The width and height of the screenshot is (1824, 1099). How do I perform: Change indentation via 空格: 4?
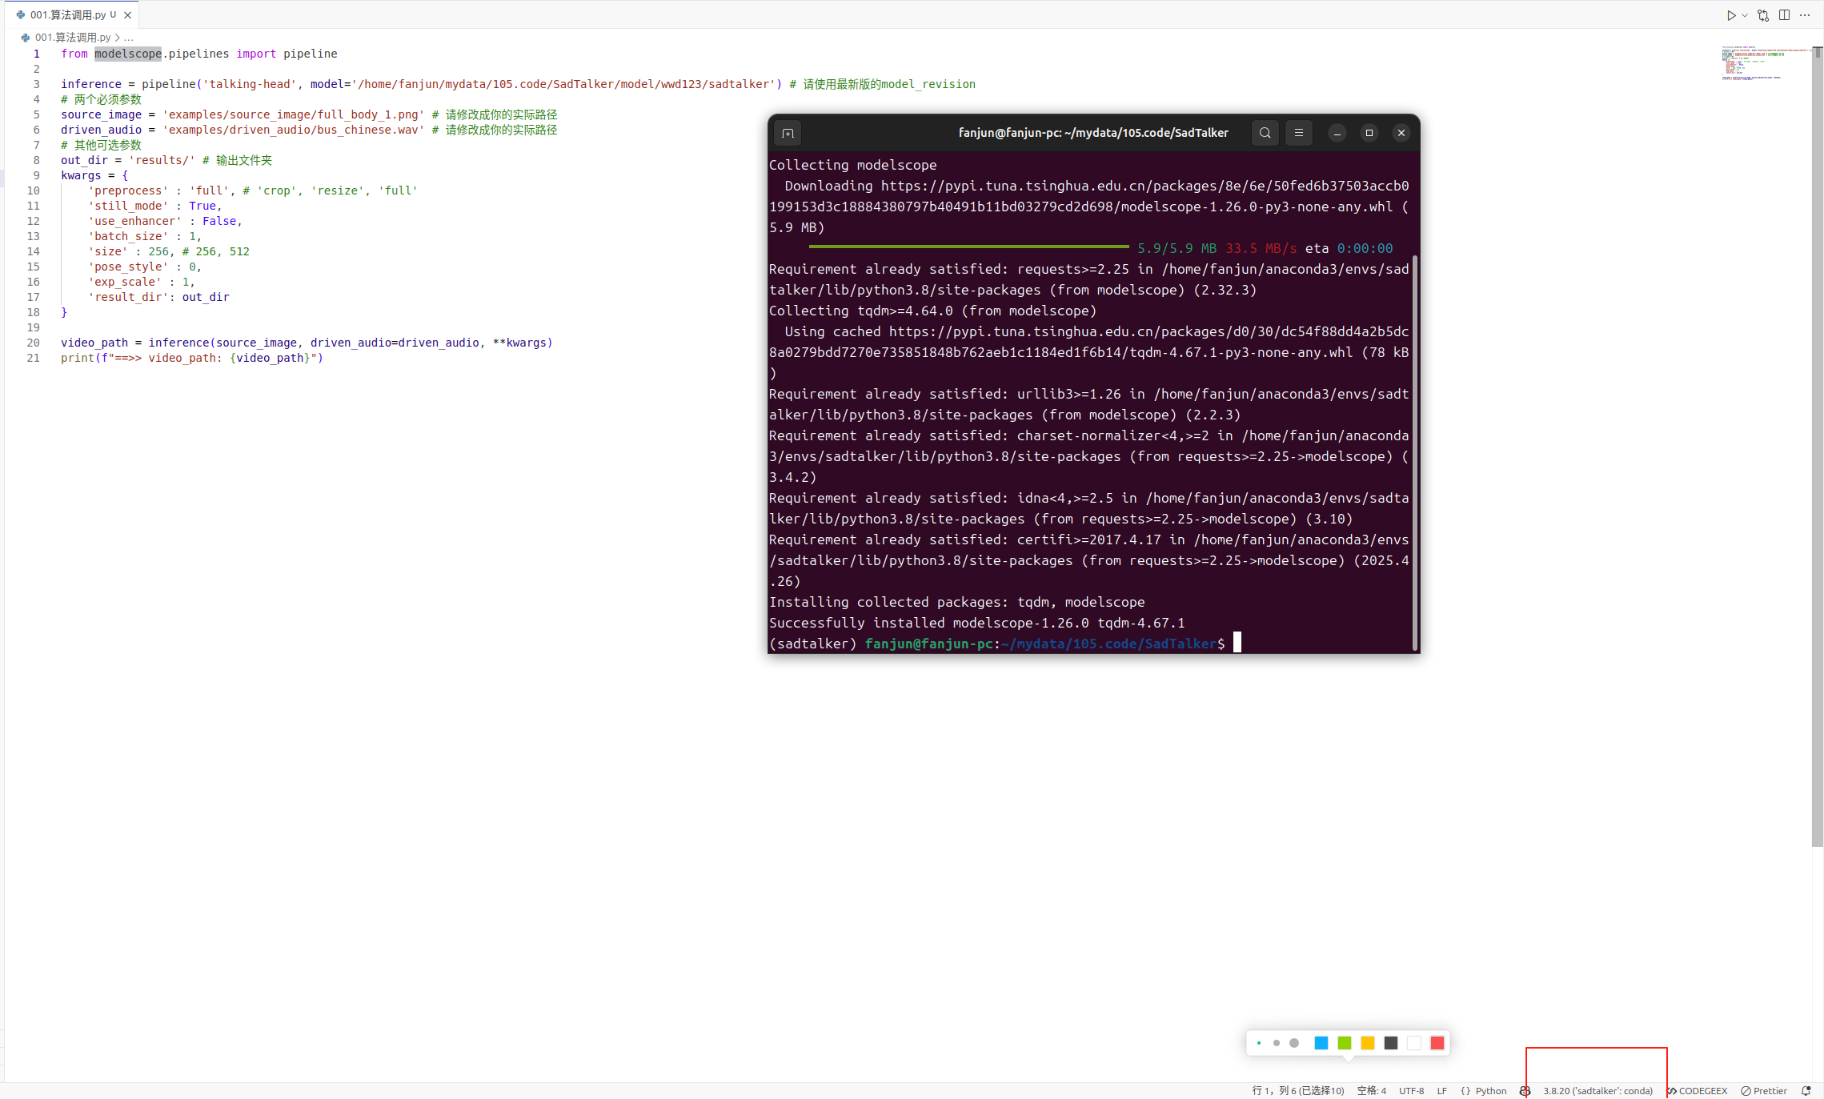(1372, 1091)
